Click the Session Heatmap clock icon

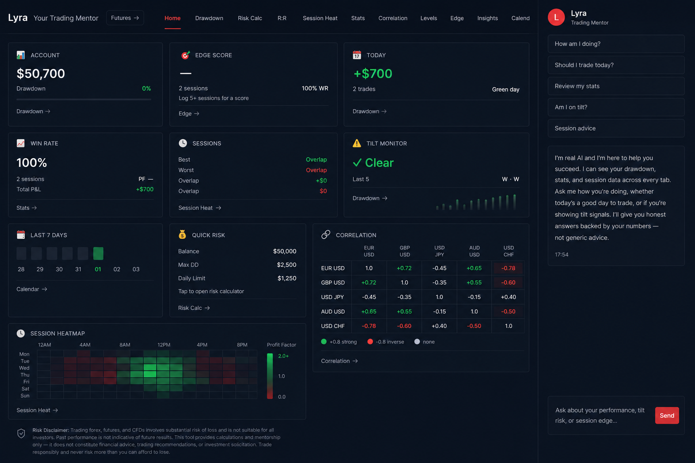[21, 333]
